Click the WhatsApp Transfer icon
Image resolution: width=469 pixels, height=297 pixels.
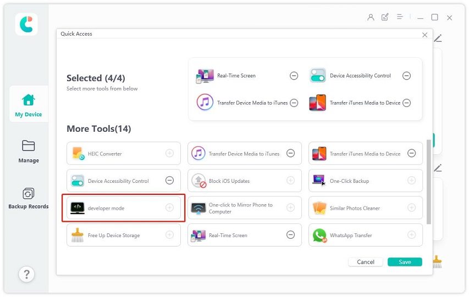coord(319,236)
